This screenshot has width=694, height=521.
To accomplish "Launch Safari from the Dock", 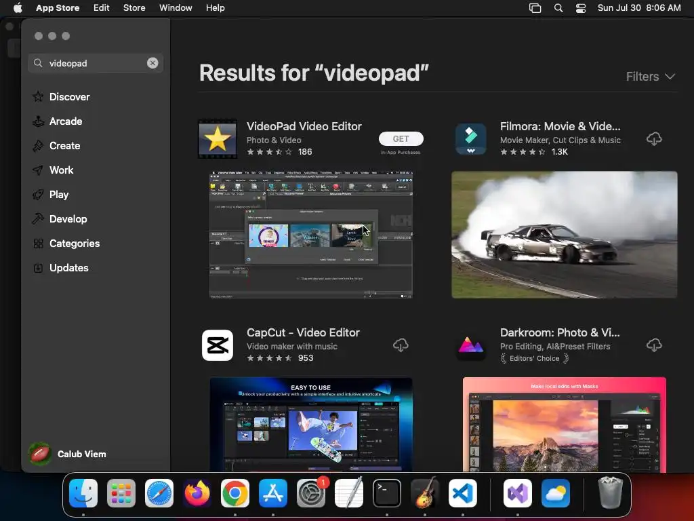I will [159, 493].
